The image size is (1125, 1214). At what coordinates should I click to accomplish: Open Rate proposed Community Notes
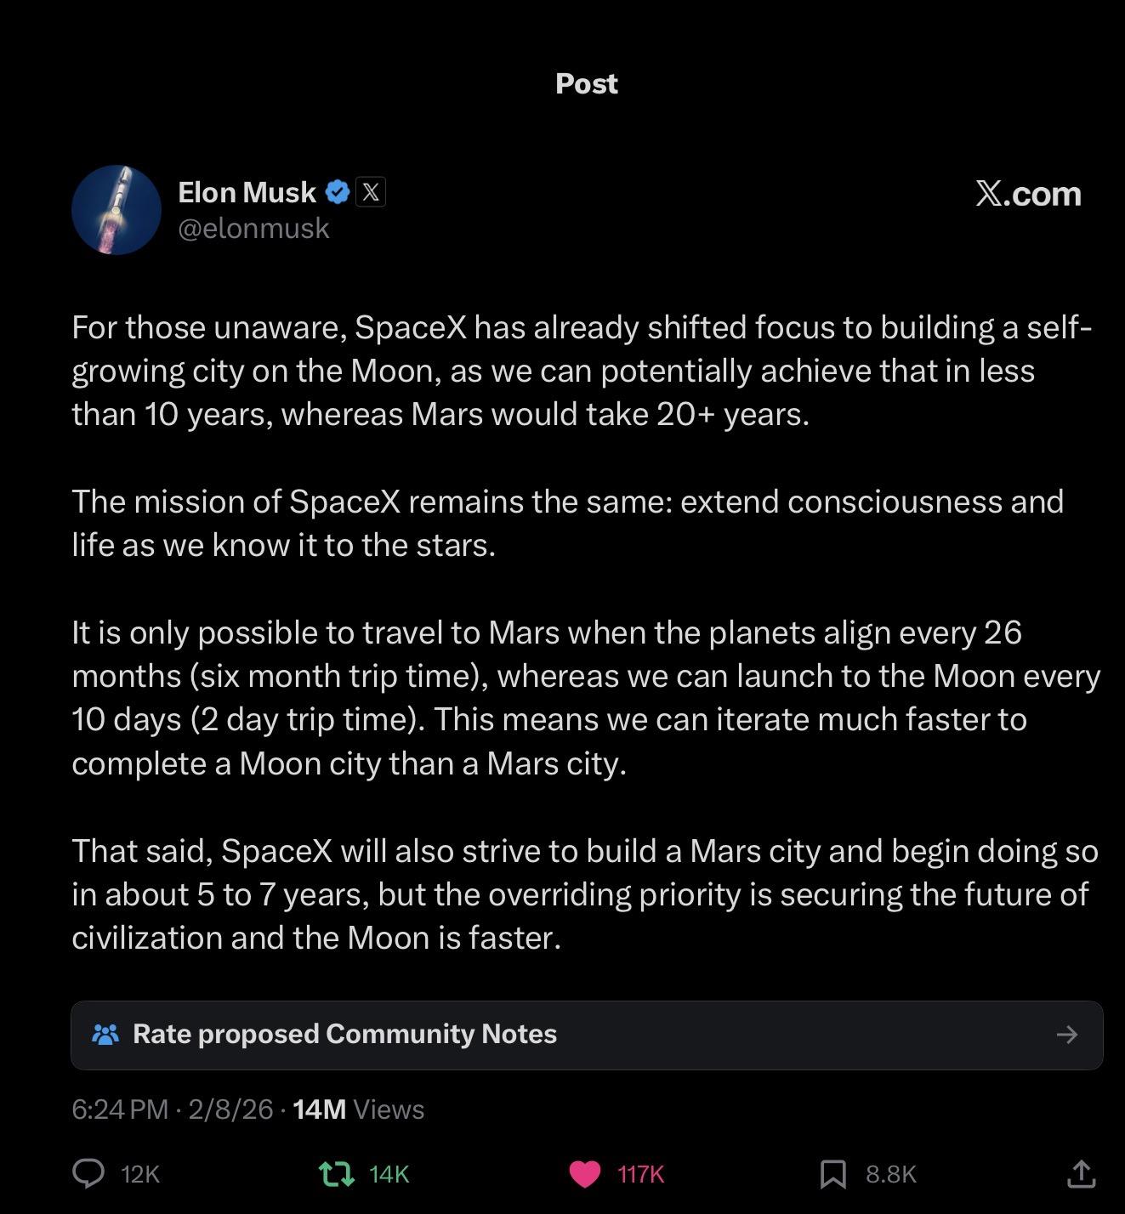(344, 1034)
